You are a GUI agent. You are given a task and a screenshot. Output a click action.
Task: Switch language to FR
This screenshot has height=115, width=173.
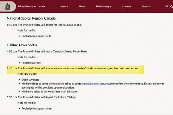coord(167,7)
